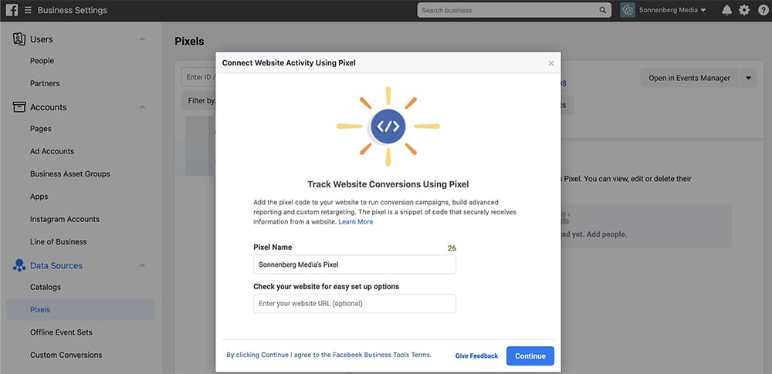Focus the website URL input field
Viewport: 772px width, 374px height.
(354, 304)
